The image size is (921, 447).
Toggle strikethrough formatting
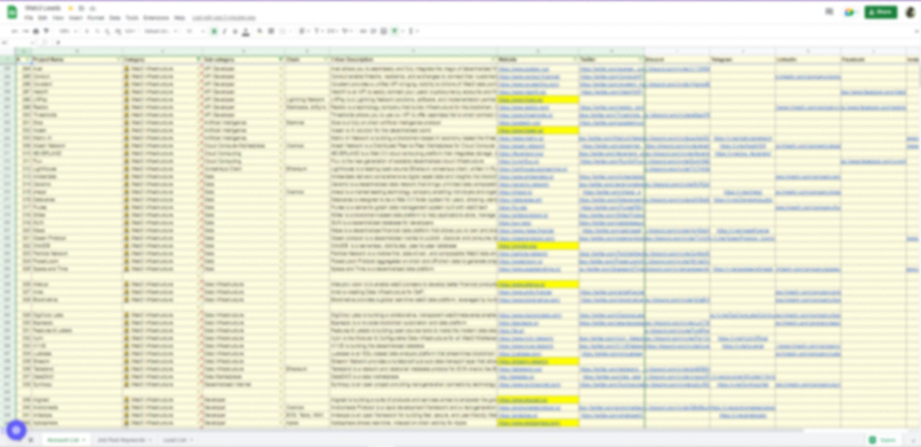235,31
